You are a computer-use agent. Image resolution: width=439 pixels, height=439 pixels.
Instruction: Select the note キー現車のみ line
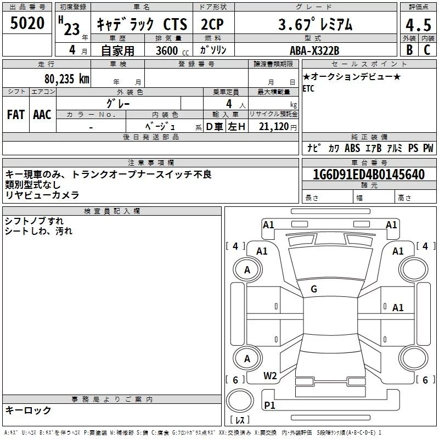pyautogui.click(x=108, y=175)
